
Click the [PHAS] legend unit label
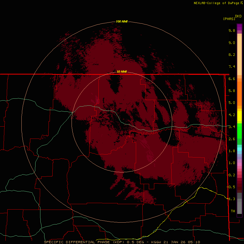[x=229, y=19]
